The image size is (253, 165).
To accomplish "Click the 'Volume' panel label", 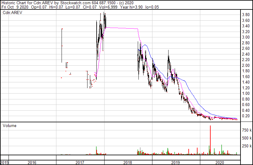I will [x=9, y=125].
